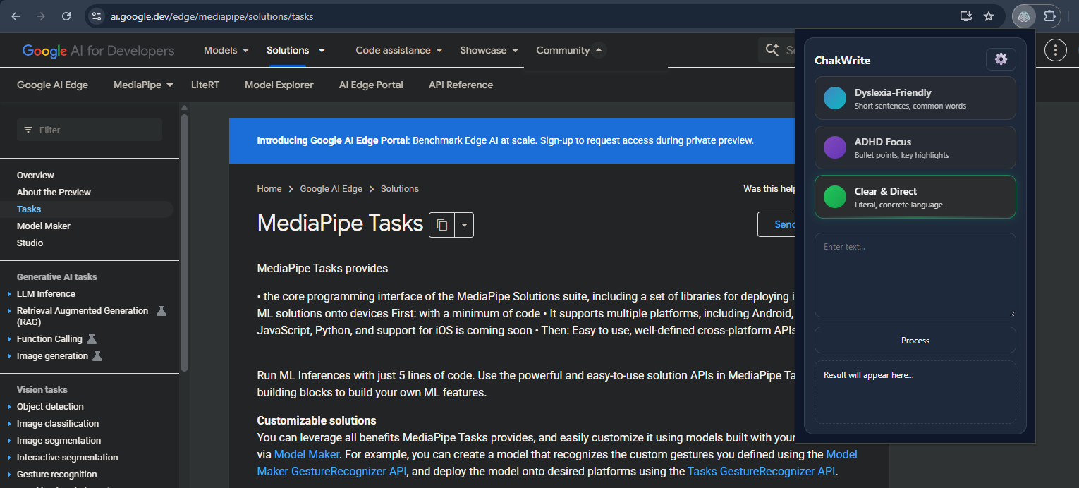Screen dimensions: 1079x488
Task: Open Studio in sidebar
Action: pos(30,243)
